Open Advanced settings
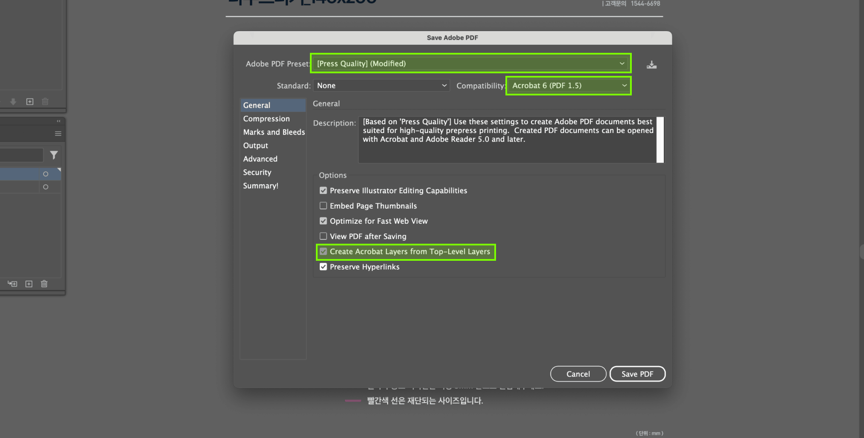This screenshot has width=864, height=438. click(273, 159)
